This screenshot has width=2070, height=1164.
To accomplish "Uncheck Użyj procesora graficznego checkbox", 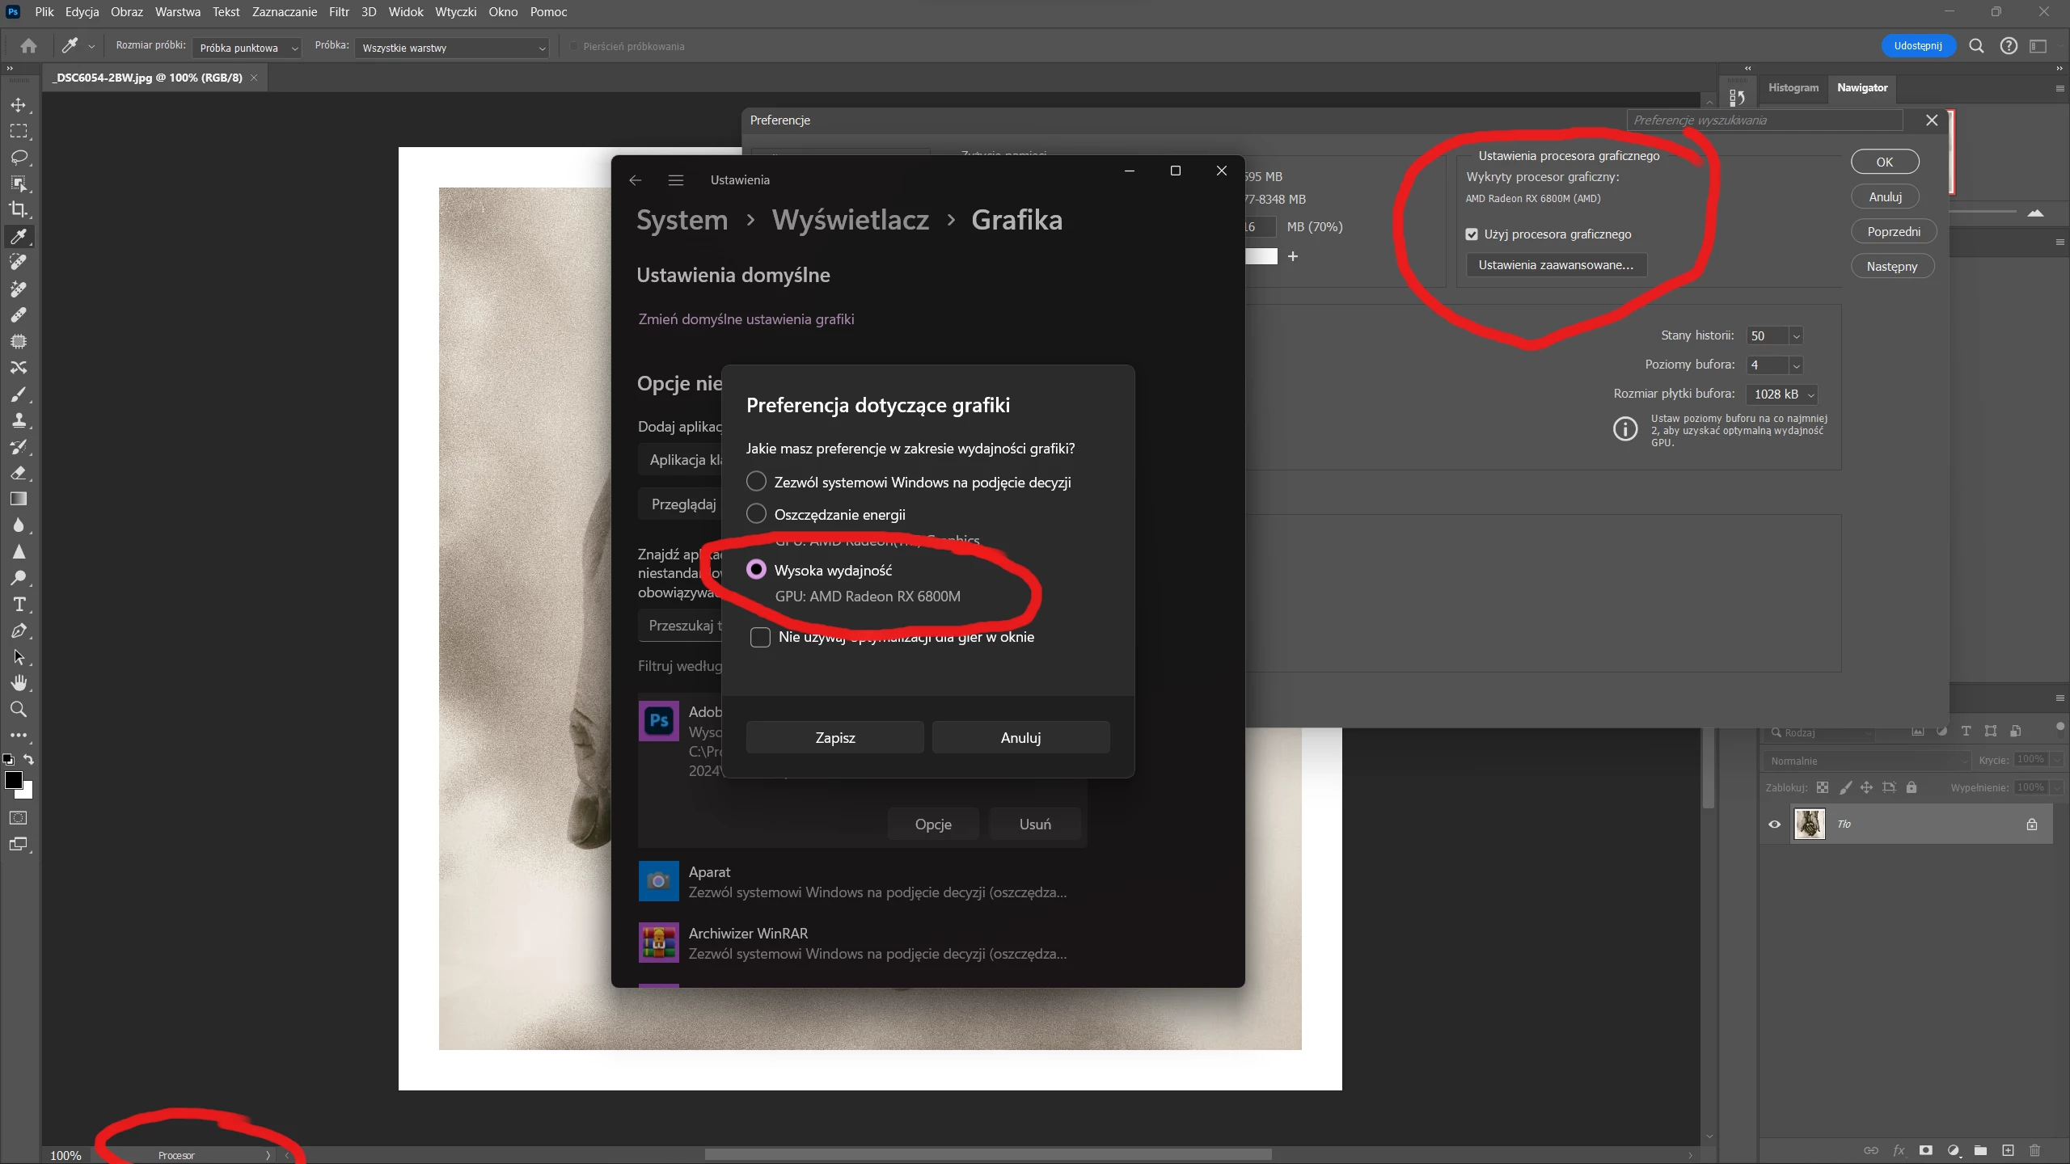I will (x=1472, y=234).
